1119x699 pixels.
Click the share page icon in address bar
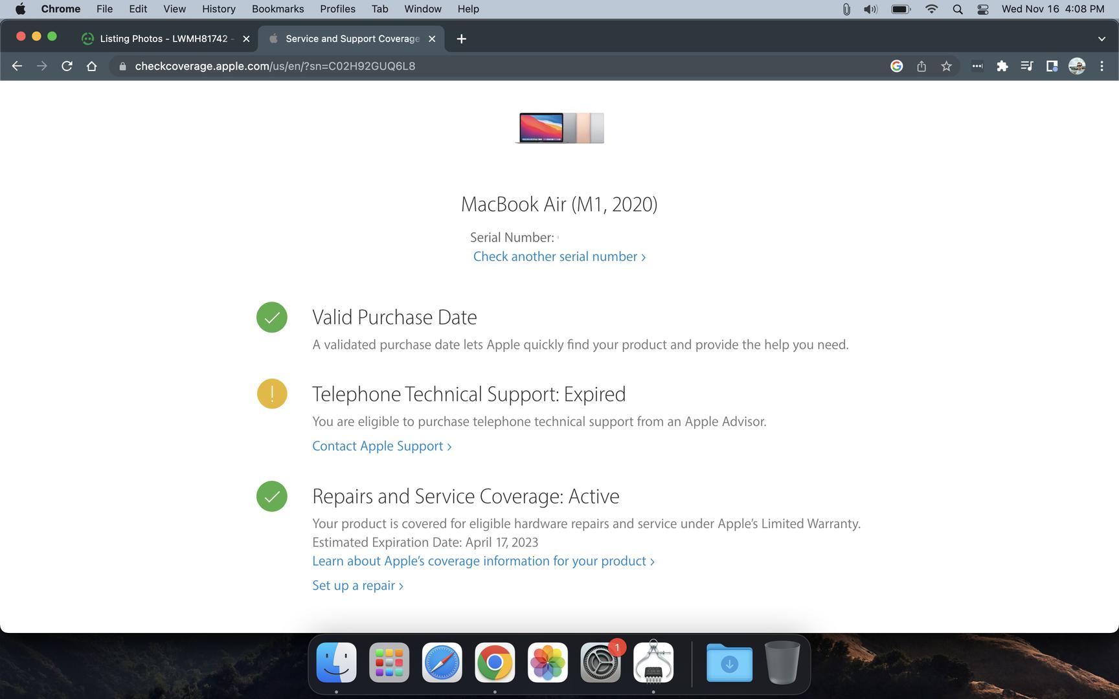click(921, 66)
